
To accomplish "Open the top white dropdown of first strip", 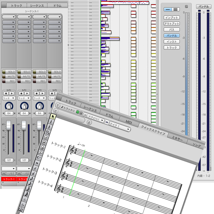I will 9,17.
